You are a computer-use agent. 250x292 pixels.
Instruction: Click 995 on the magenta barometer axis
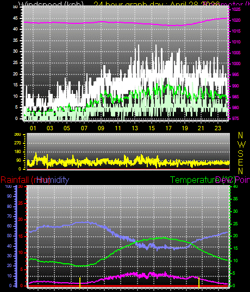pyautogui.click(x=235, y=74)
